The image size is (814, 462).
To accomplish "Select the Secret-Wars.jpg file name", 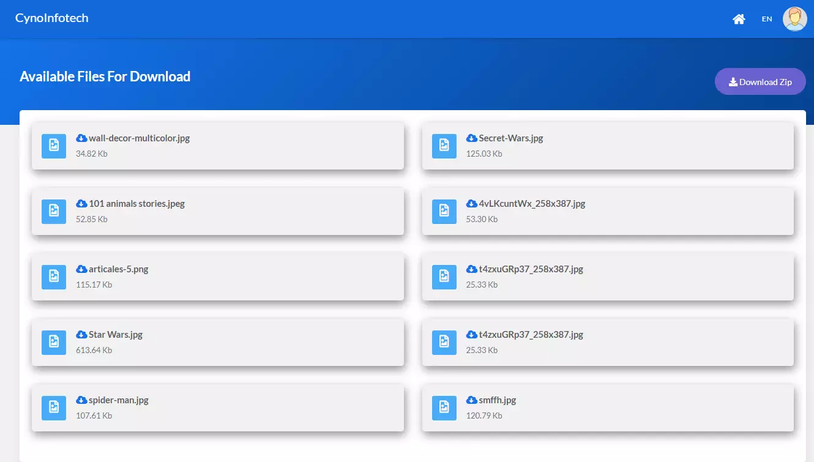I will pyautogui.click(x=511, y=138).
